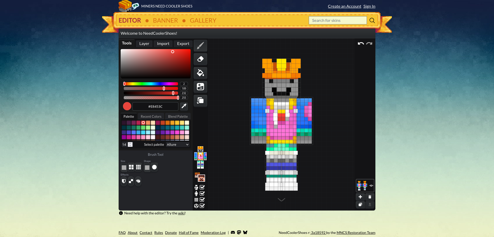The image size is (494, 237).
Task: Select the Fill bucket tool
Action: [200, 73]
